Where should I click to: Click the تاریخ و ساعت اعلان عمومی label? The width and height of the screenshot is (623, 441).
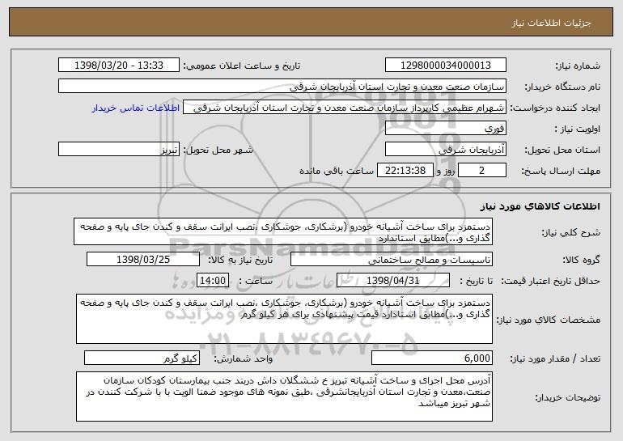click(242, 66)
